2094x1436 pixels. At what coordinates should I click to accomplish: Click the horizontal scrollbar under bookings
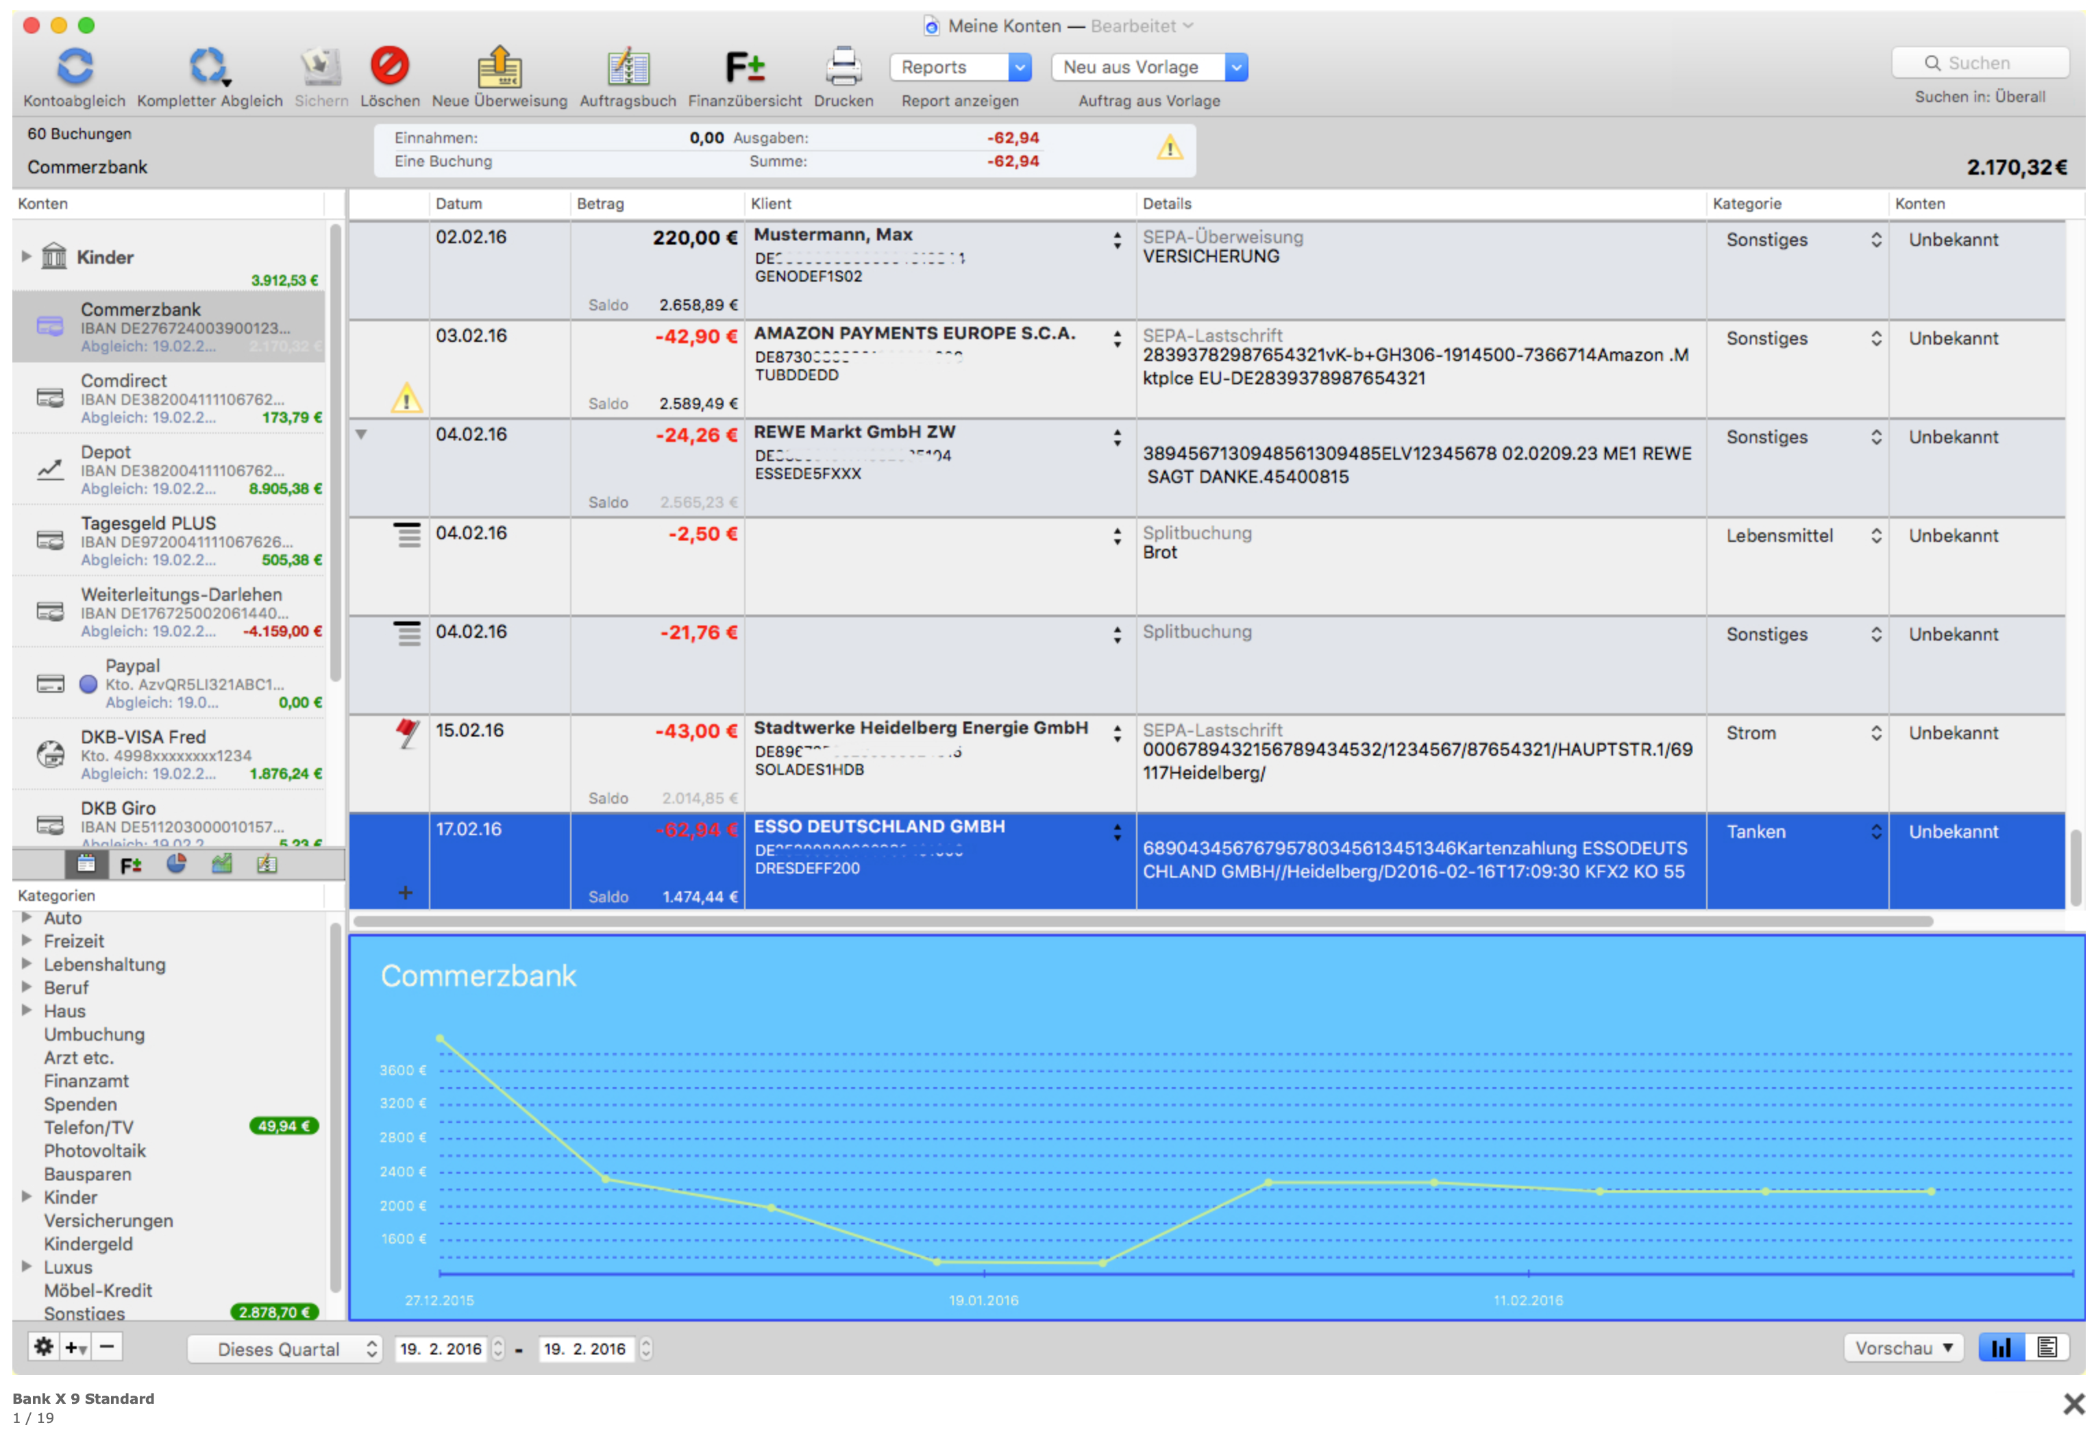tap(1142, 921)
